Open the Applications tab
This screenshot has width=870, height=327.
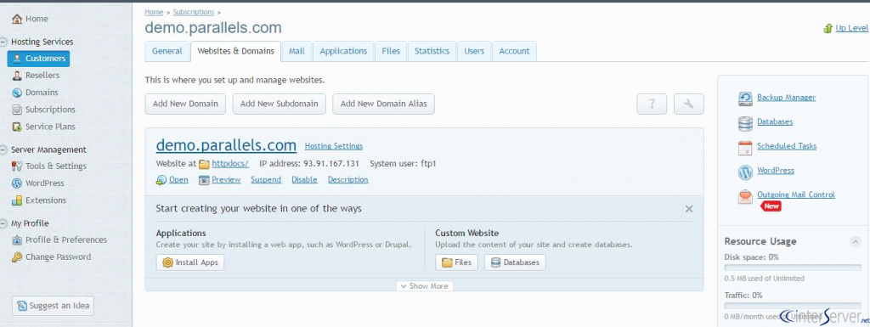343,51
